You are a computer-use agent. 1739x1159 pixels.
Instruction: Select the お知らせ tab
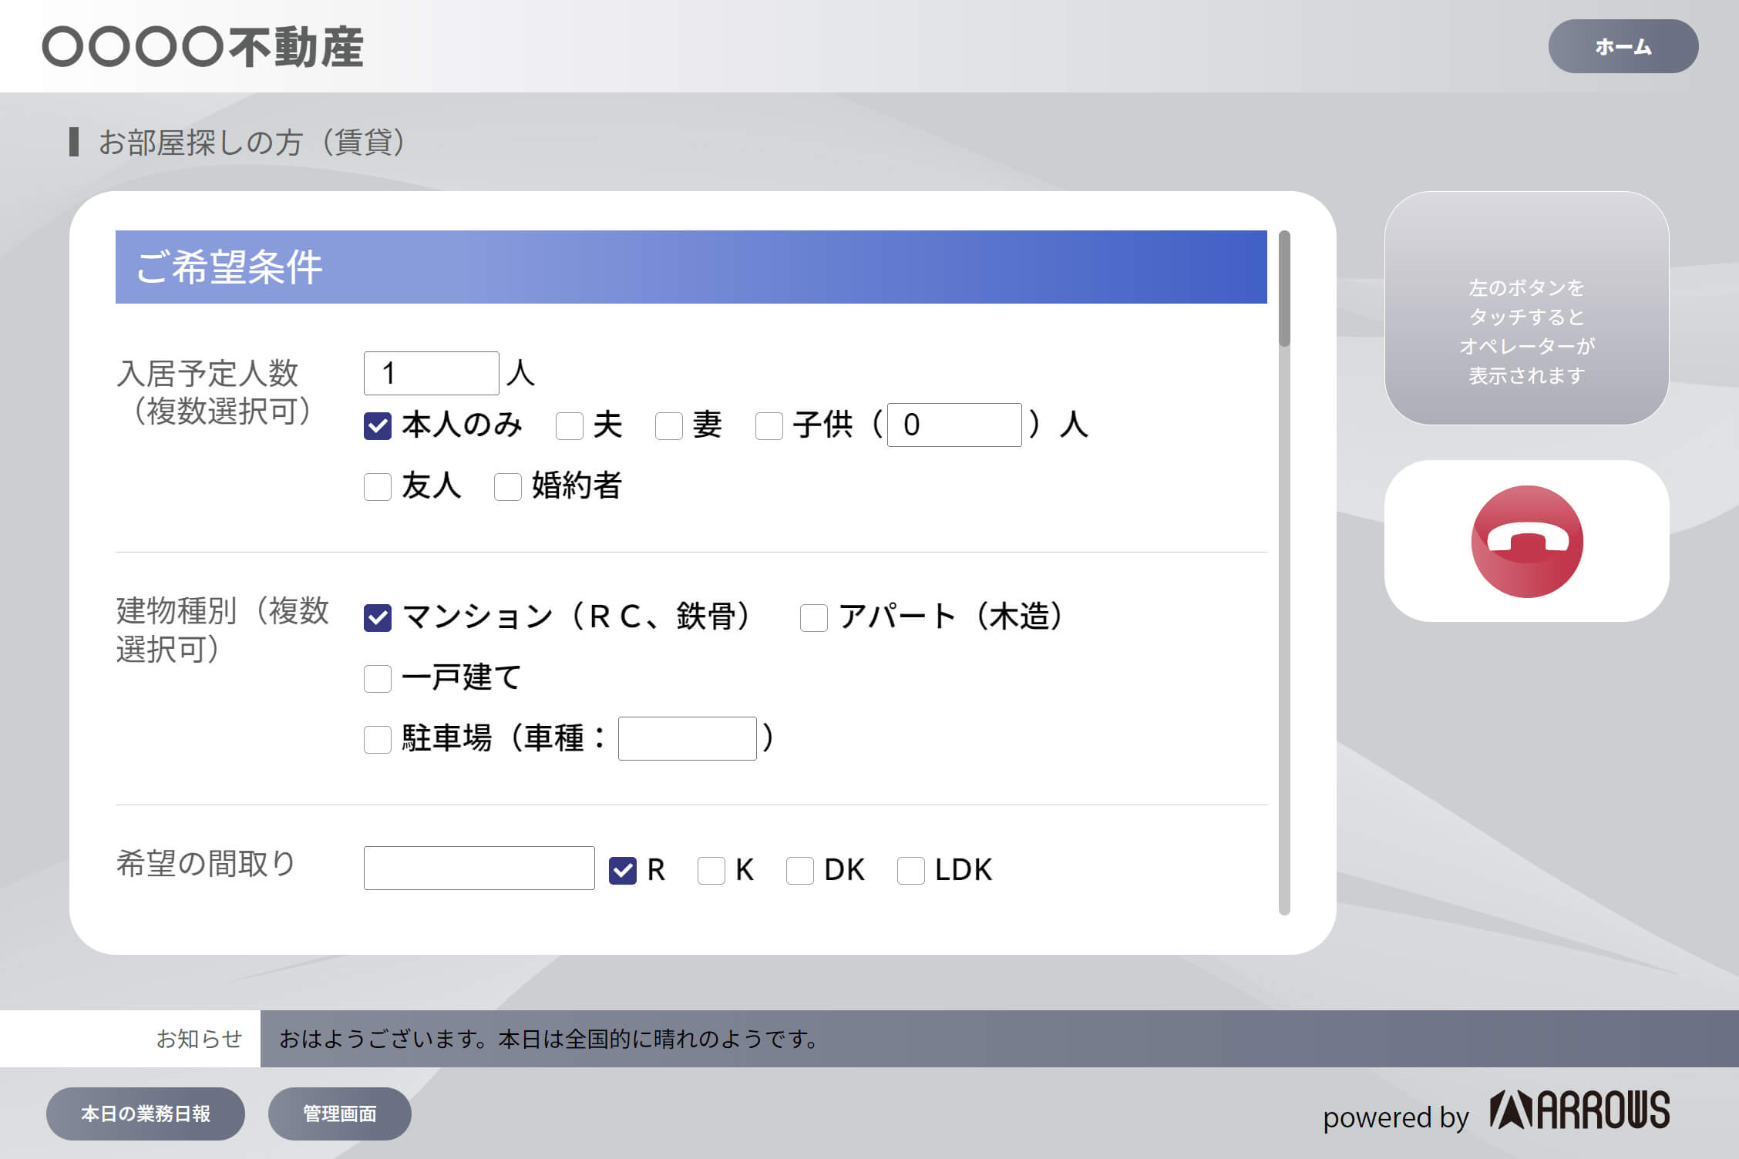pos(198,1038)
